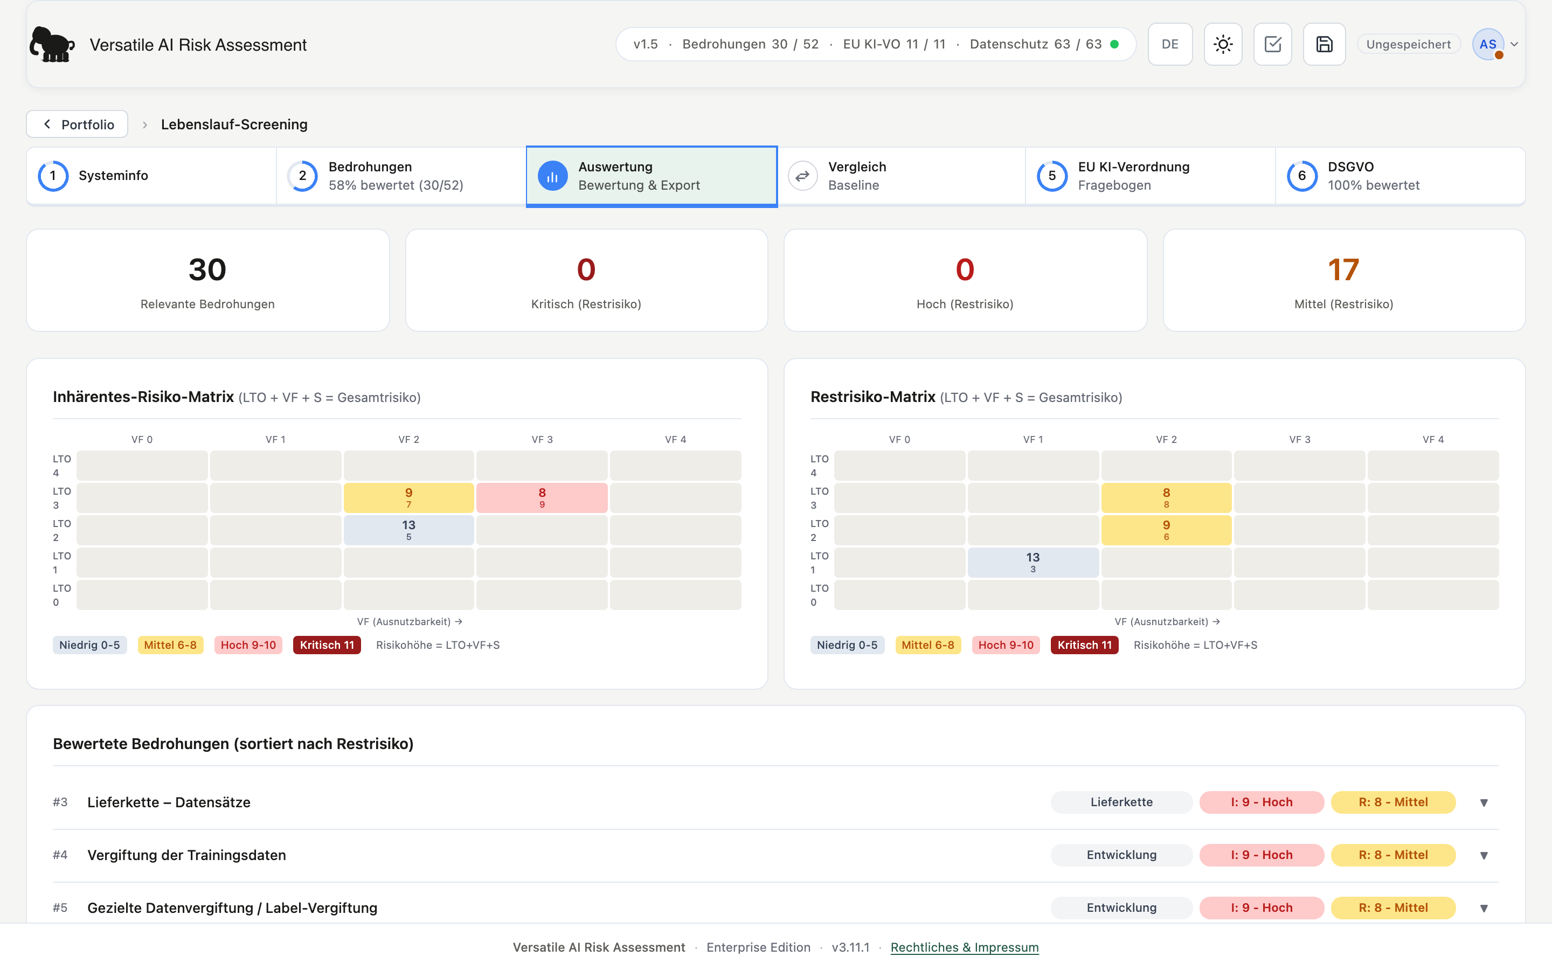Click the elephant logo icon
The height and width of the screenshot is (970, 1552).
coord(52,44)
